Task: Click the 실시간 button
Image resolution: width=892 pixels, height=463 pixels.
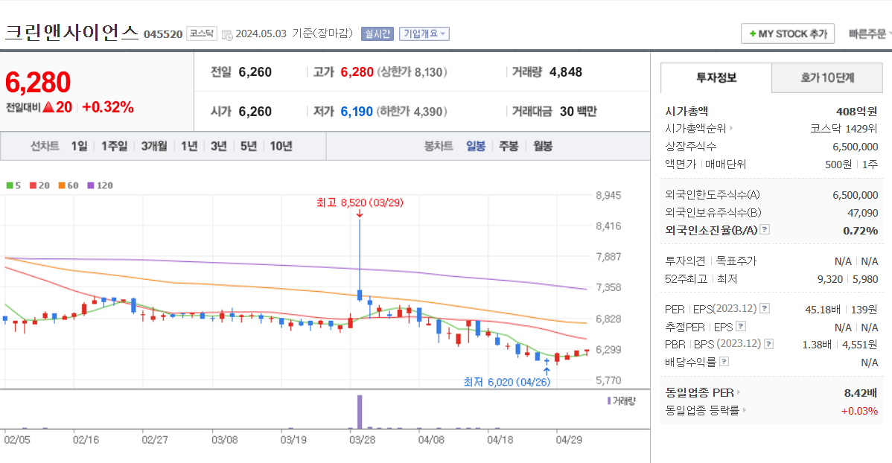Action: [377, 33]
